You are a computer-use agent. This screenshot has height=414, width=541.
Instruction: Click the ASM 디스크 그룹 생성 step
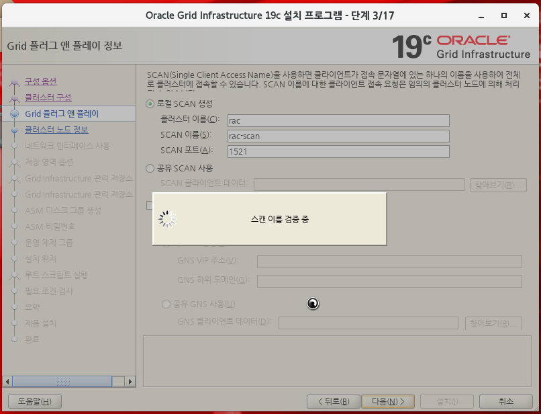pyautogui.click(x=63, y=210)
